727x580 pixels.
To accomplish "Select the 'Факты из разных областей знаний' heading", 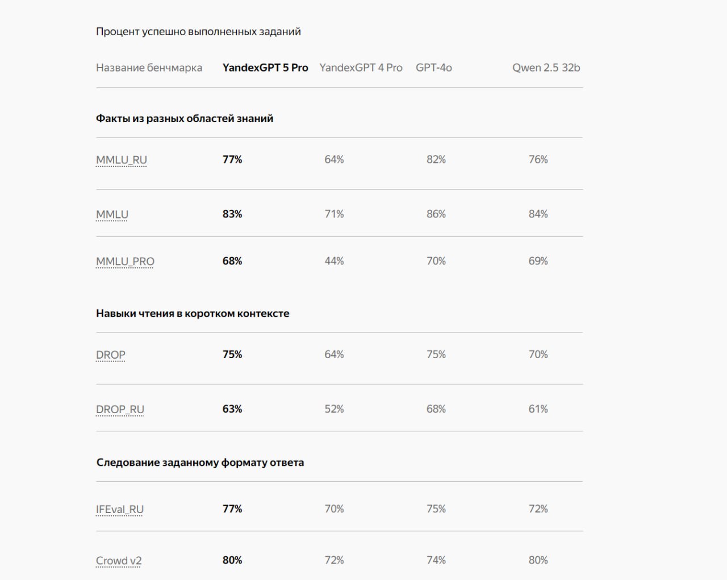I will [185, 119].
